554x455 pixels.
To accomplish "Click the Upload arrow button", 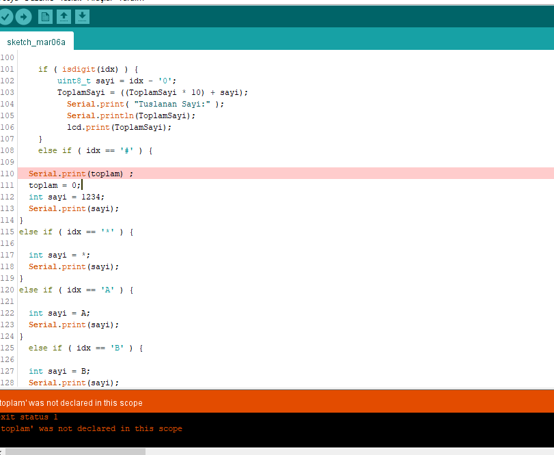I will pos(23,16).
